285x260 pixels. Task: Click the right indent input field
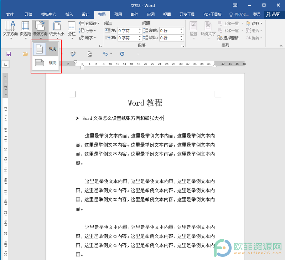[x=128, y=38]
